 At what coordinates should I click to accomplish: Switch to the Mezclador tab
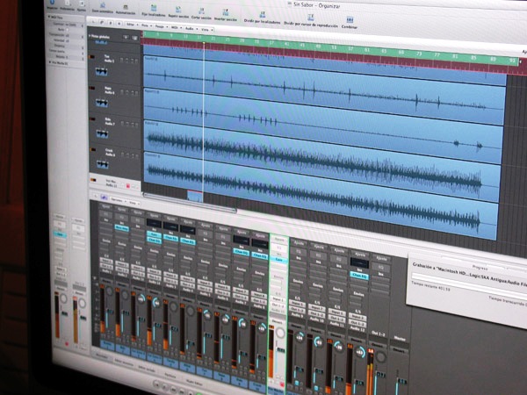click(x=102, y=355)
